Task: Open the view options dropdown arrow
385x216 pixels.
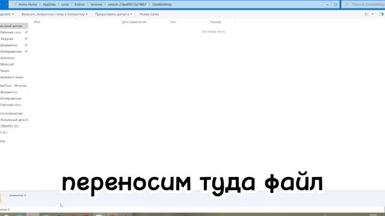Action: point(372,14)
